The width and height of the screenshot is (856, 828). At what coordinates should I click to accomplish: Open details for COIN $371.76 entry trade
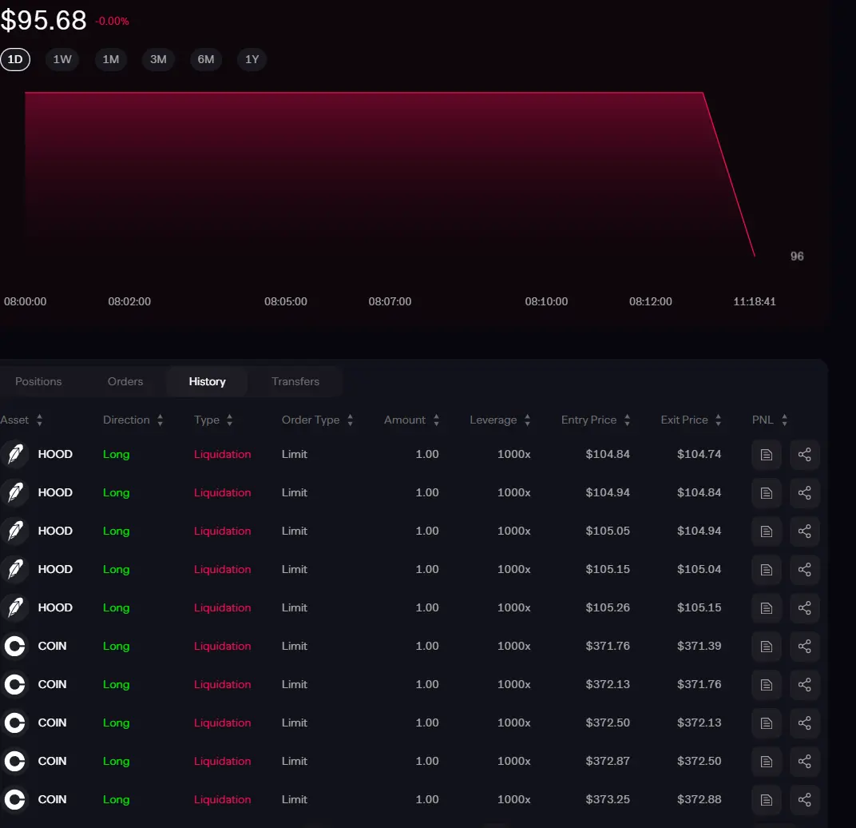coord(766,646)
